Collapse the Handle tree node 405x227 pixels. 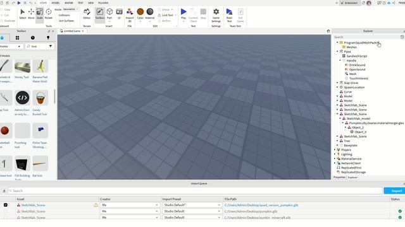coord(340,61)
